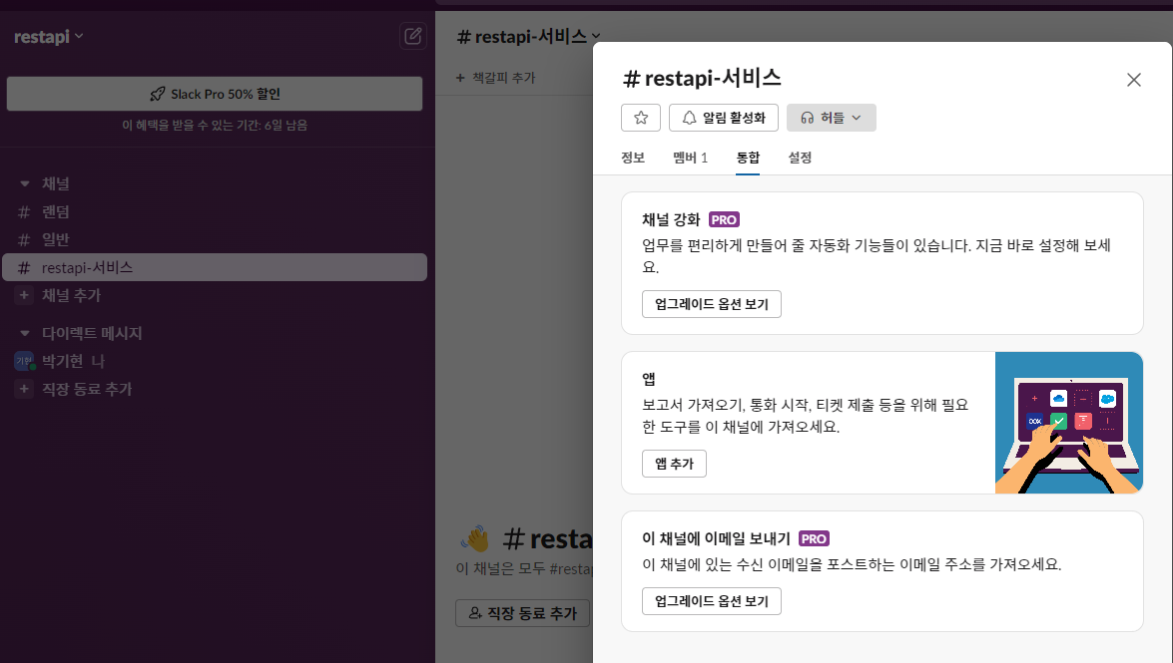Click the hash icon beside 일반
This screenshot has width=1173, height=663.
click(x=24, y=240)
